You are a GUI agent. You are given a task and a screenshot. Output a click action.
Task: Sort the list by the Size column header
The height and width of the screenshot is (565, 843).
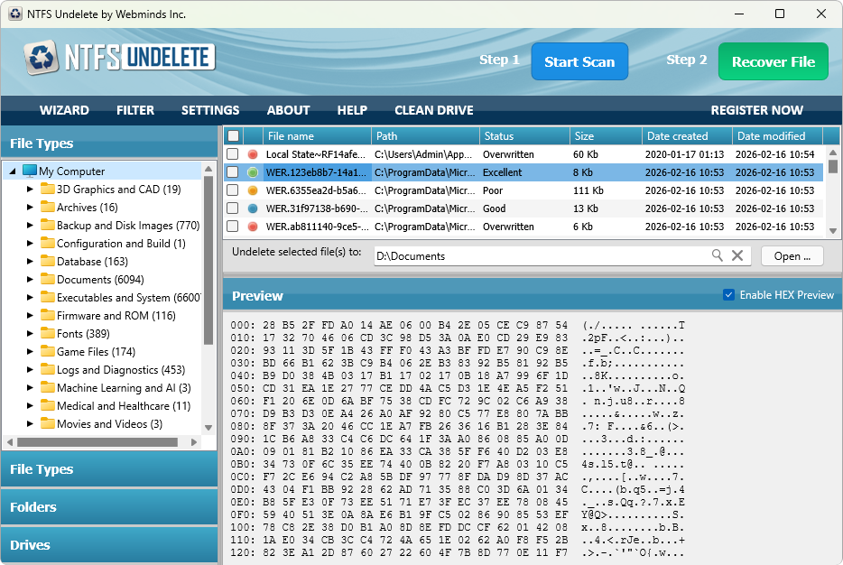[x=606, y=136]
